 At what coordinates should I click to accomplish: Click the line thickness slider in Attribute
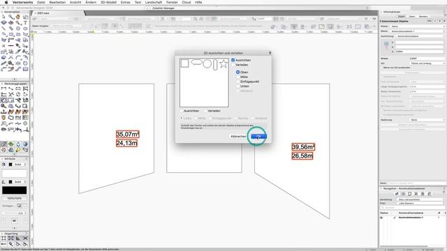pos(10,213)
